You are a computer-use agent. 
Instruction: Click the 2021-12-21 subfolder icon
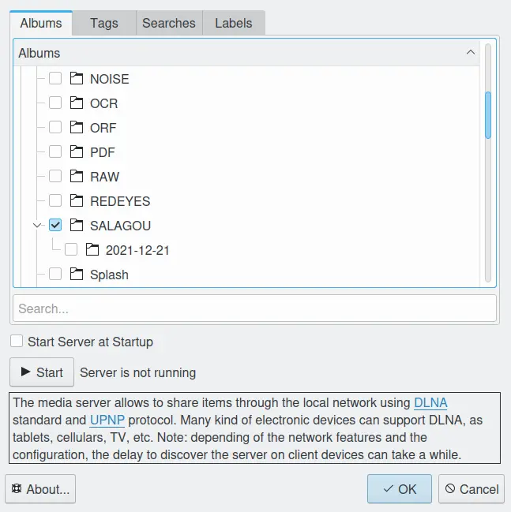click(x=92, y=250)
